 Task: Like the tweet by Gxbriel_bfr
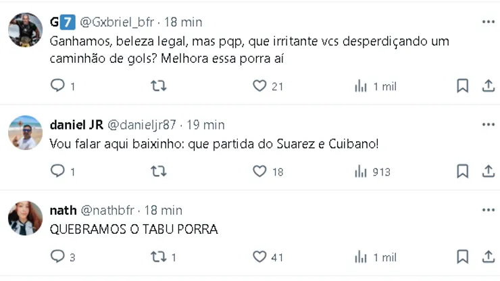pyautogui.click(x=259, y=86)
